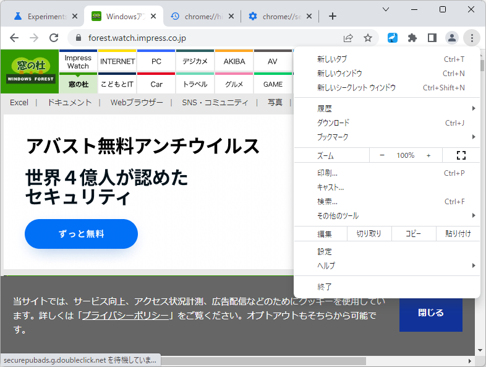The width and height of the screenshot is (486, 367).
Task: Close the chrome://settings tab
Action: [x=309, y=16]
